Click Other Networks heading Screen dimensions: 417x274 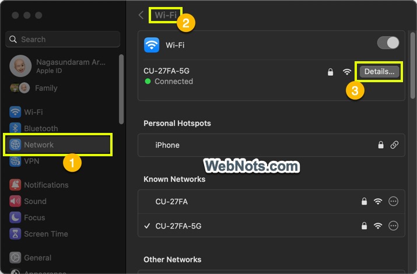(x=172, y=259)
